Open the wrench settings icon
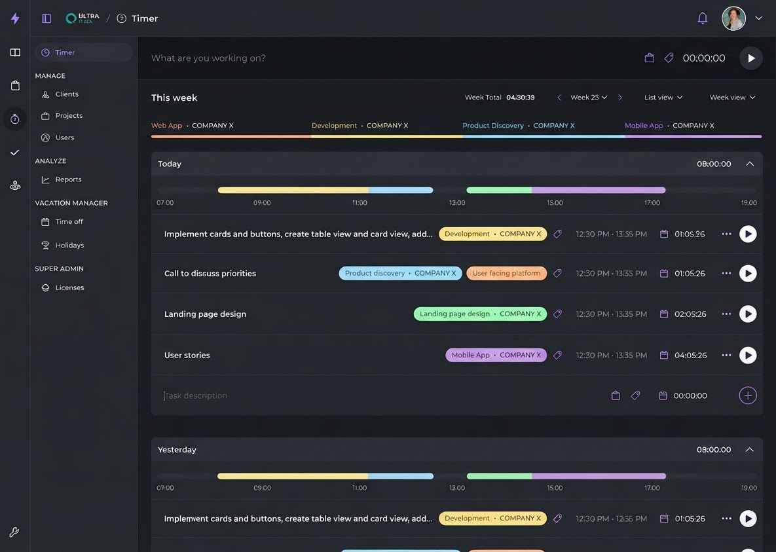The height and width of the screenshot is (552, 776). click(x=14, y=532)
